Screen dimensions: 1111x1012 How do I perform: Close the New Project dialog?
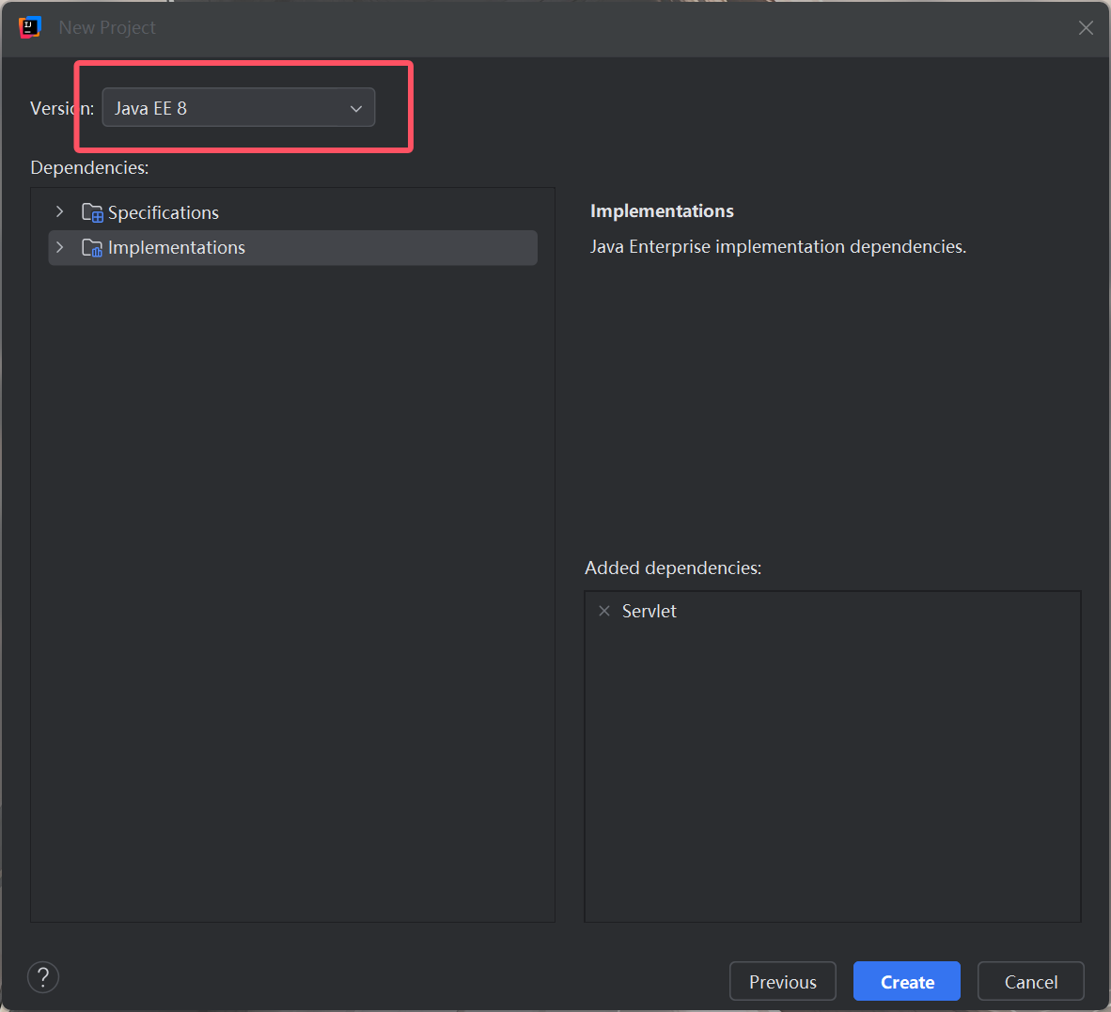pos(1086,27)
